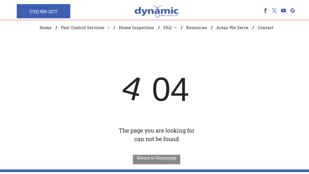Screen dimensions: 309x174
Task: Expand the FAQ dropdown chevron
Action: coord(175,28)
